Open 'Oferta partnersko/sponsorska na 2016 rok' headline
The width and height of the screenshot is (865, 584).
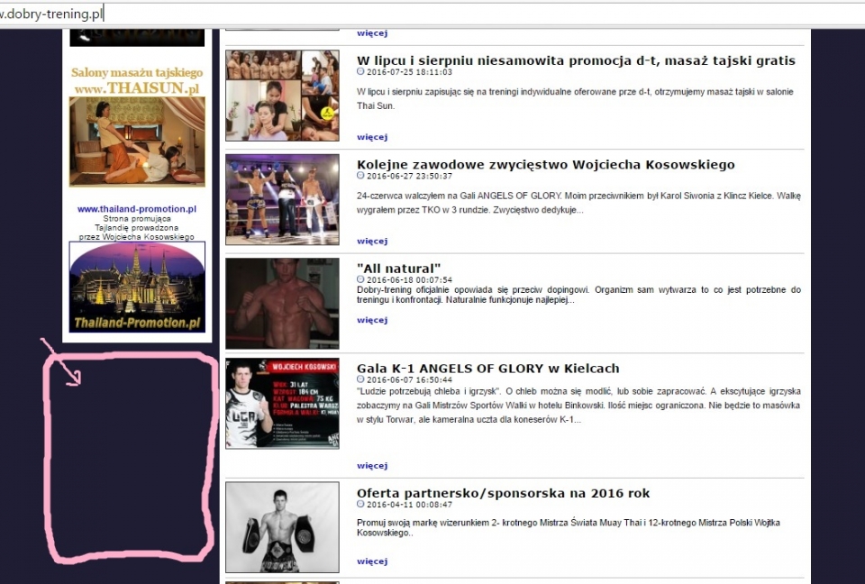pyautogui.click(x=503, y=493)
